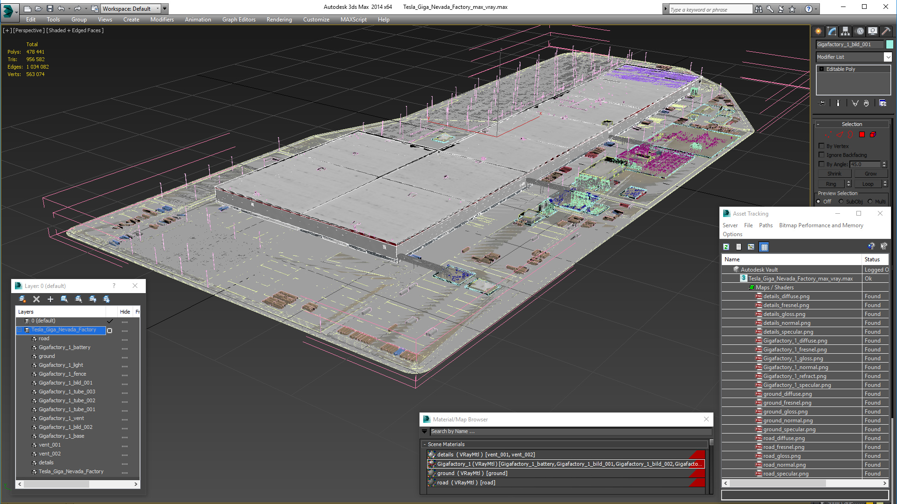Click Undo arrow in quick access toolbar
Screen dimensions: 897x504
pyautogui.click(x=61, y=8)
